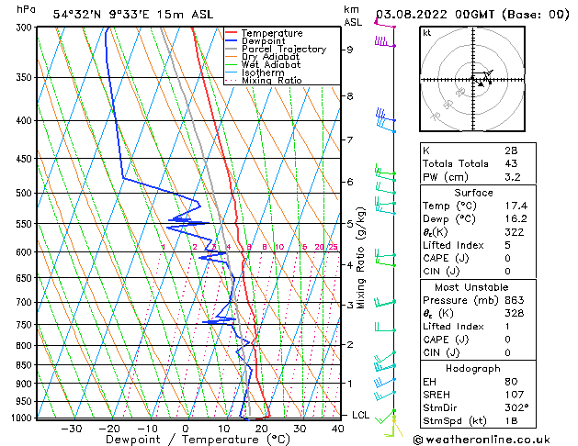Click the station coordinates title 54°32'N 9°33'E
Image resolution: width=578 pixels, height=446 pixels.
click(101, 15)
